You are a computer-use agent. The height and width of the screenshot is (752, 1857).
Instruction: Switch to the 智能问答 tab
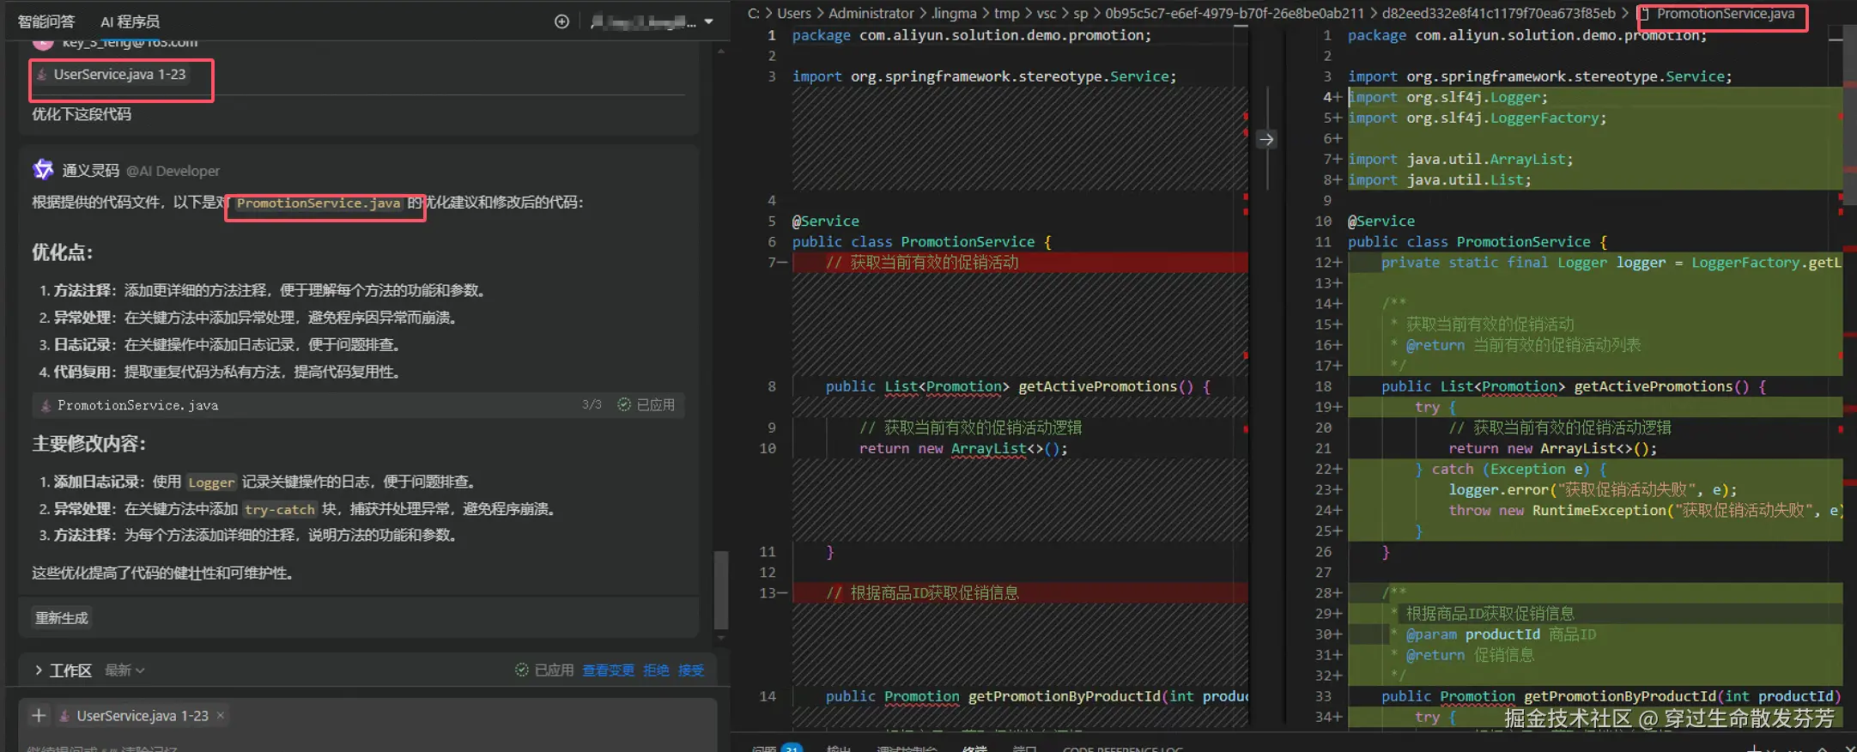pyautogui.click(x=46, y=21)
